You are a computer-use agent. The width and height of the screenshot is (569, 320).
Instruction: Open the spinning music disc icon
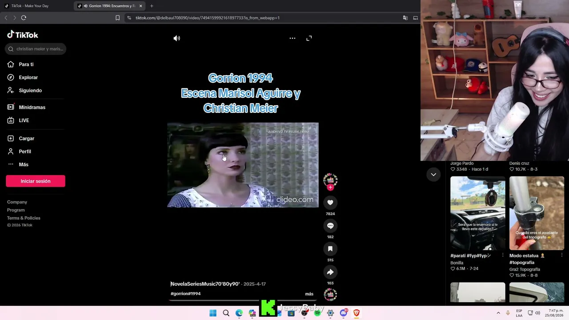pyautogui.click(x=330, y=294)
